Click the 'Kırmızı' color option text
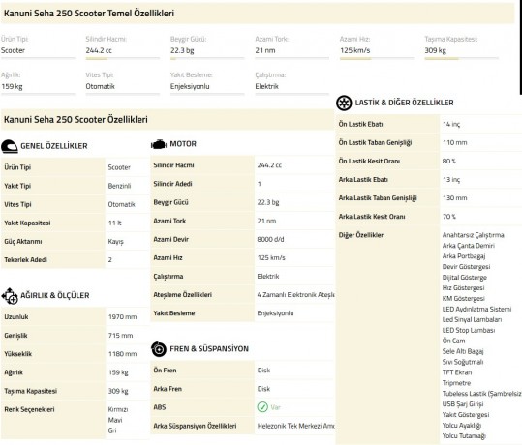 [118, 410]
